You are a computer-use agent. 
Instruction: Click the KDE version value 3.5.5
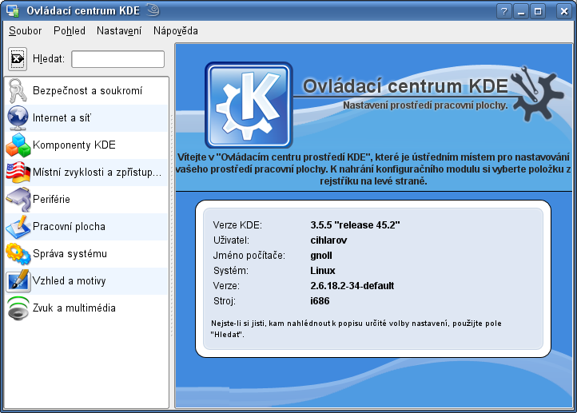355,224
